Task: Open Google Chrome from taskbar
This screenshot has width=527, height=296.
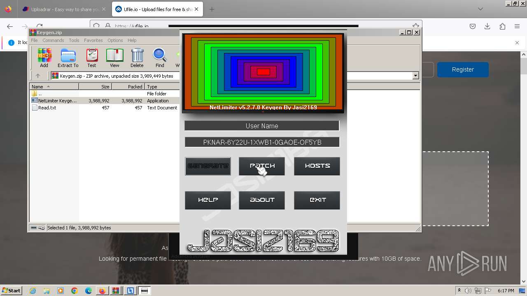Action: (75, 291)
